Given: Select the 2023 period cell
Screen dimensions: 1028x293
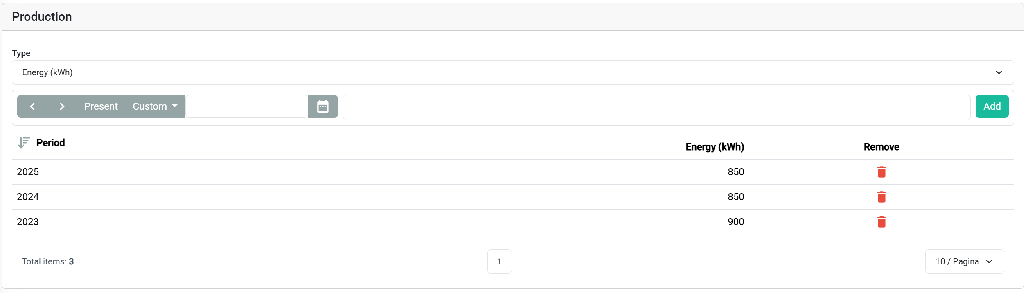Looking at the screenshot, I should pyautogui.click(x=28, y=222).
